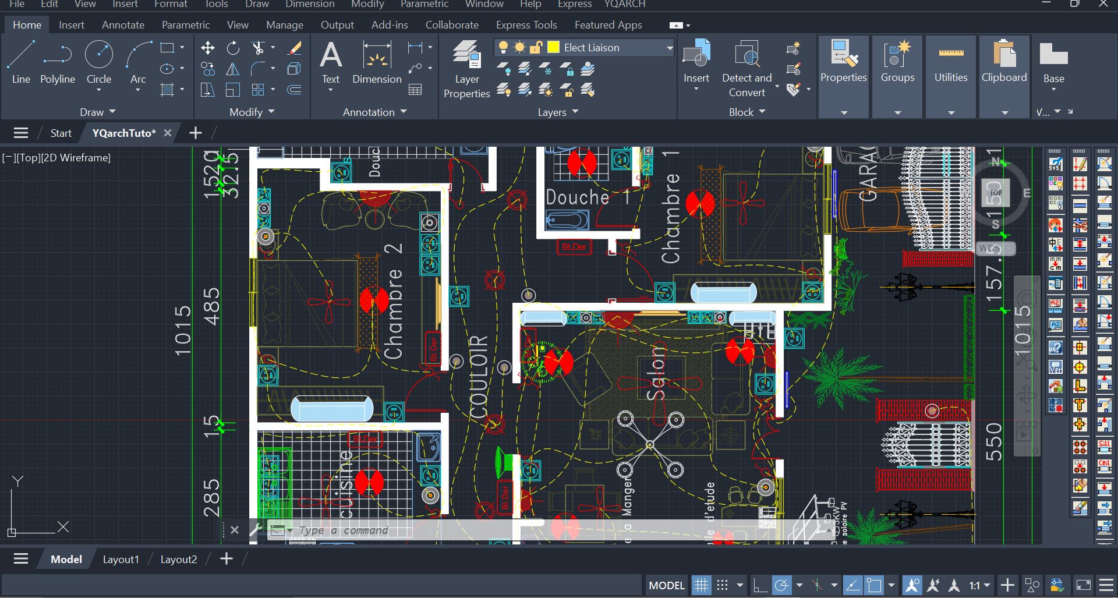Image resolution: width=1118 pixels, height=598 pixels.
Task: Switch to the Annotate ribbon tab
Action: (x=122, y=24)
